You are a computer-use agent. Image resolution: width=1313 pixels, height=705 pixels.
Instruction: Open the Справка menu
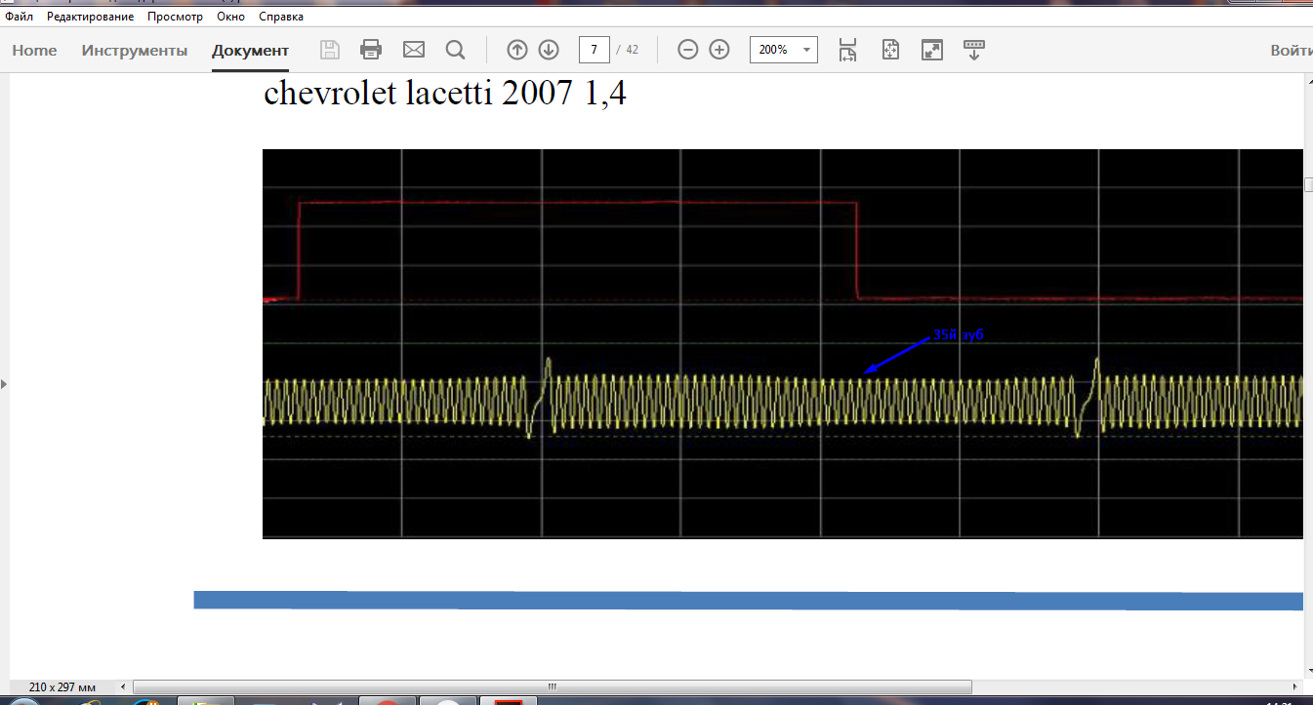(281, 17)
